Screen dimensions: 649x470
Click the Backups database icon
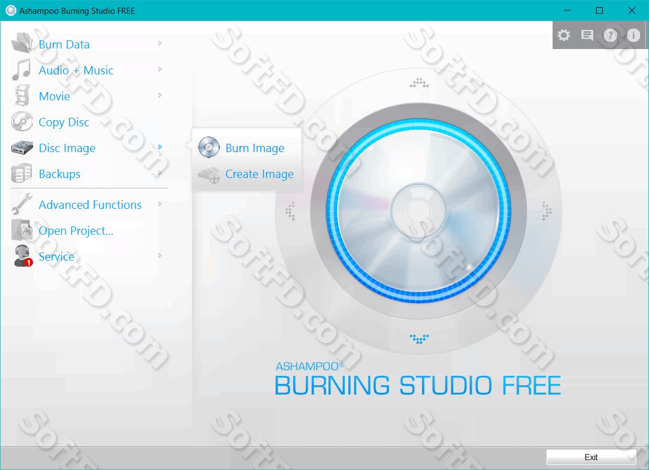[22, 173]
